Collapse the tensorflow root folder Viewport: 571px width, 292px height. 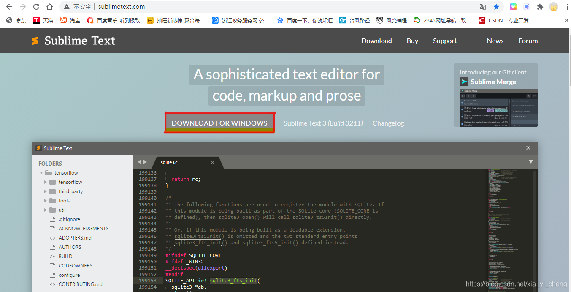point(41,173)
